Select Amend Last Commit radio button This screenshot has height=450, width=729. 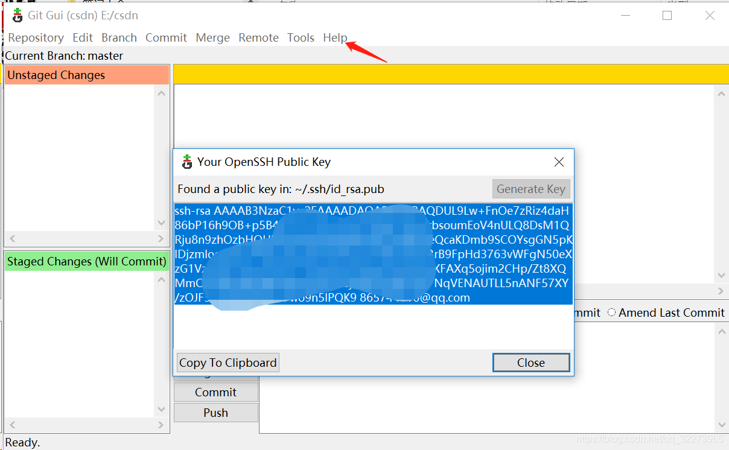612,312
